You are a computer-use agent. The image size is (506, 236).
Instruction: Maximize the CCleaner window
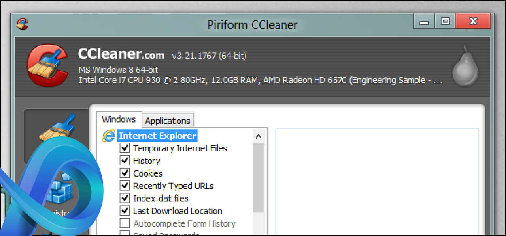445,21
